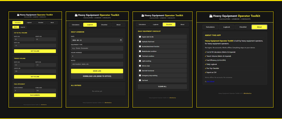
Task: Select the Metric units toggle
Action: pos(16,27)
